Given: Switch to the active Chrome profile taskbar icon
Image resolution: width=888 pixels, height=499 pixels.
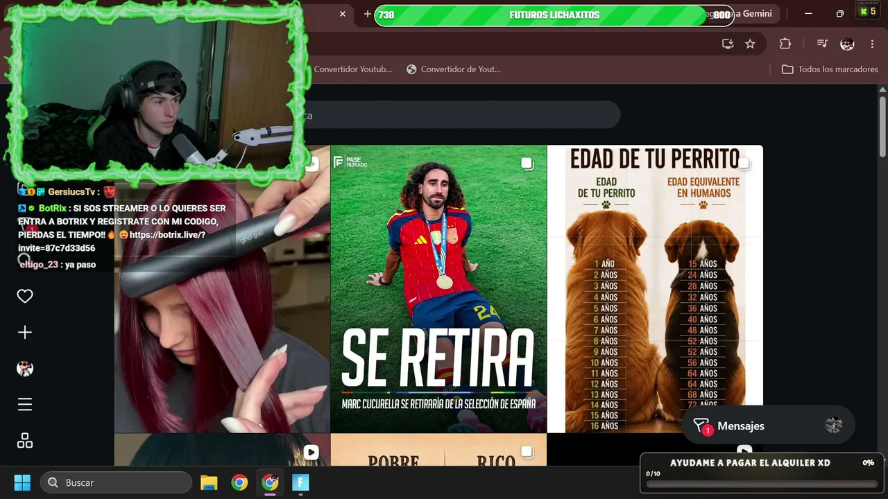Looking at the screenshot, I should (270, 482).
